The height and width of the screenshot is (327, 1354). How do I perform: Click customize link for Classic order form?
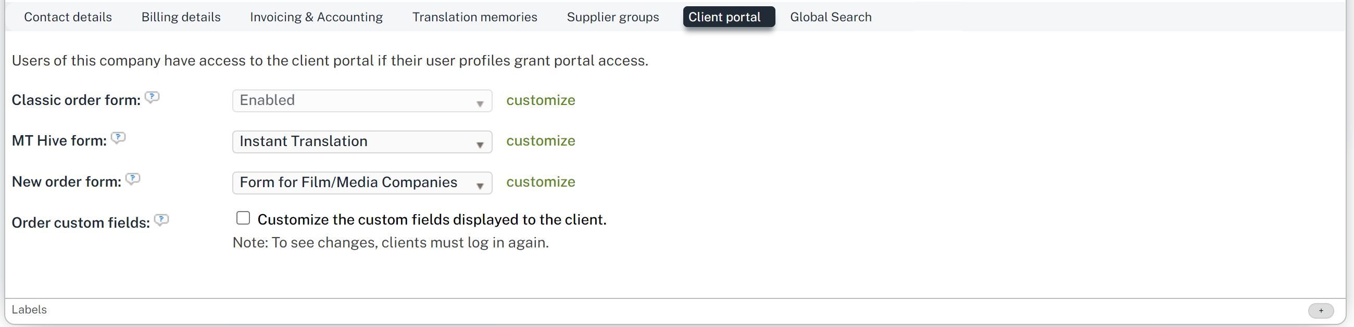coord(541,100)
